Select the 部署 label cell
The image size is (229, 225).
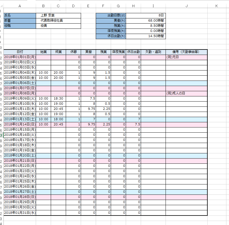[20, 21]
